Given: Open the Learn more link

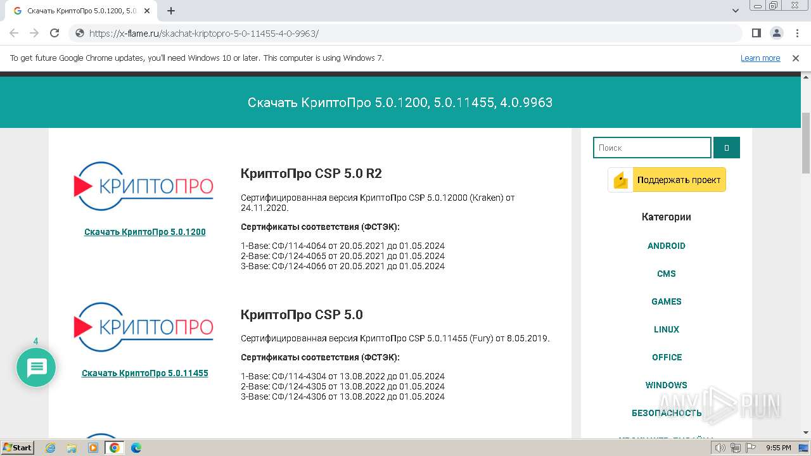Looking at the screenshot, I should pyautogui.click(x=760, y=58).
